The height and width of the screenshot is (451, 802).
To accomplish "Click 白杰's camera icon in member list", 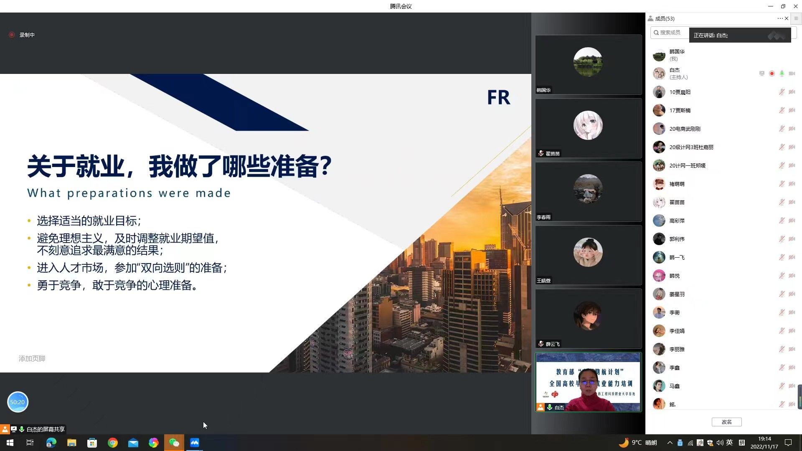I will [792, 73].
